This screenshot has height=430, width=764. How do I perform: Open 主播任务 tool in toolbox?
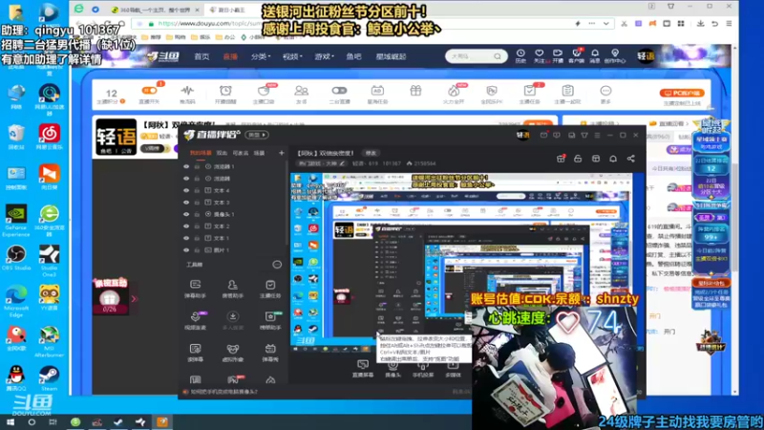(270, 289)
